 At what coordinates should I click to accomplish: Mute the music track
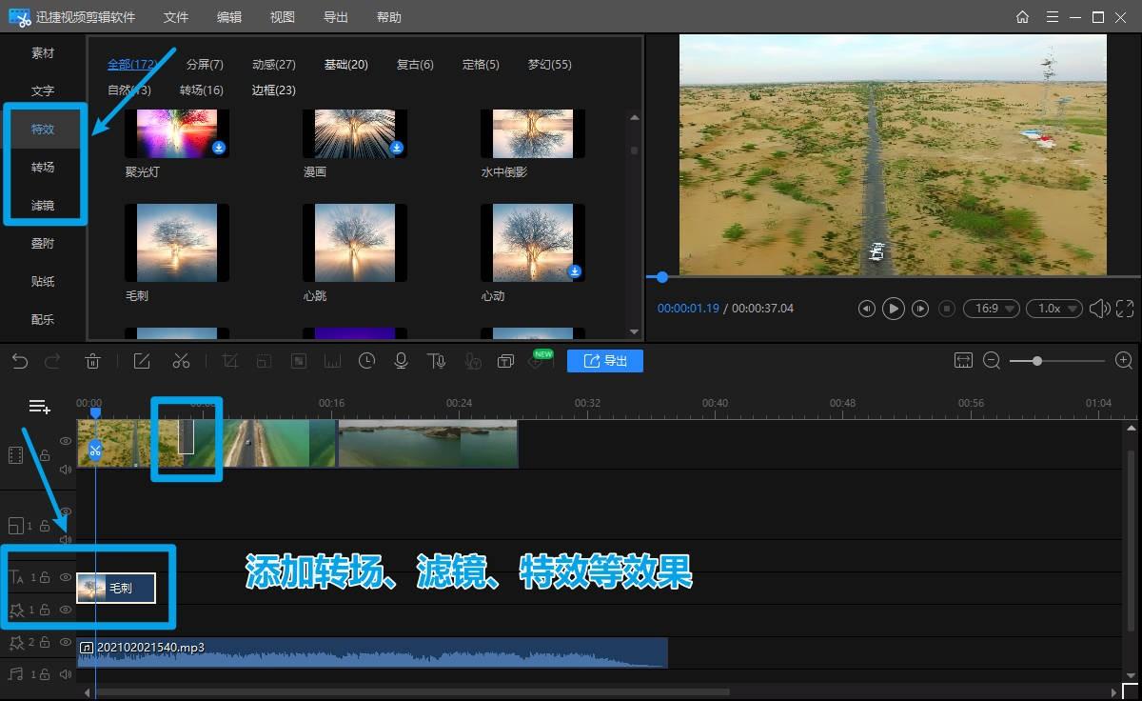click(66, 674)
